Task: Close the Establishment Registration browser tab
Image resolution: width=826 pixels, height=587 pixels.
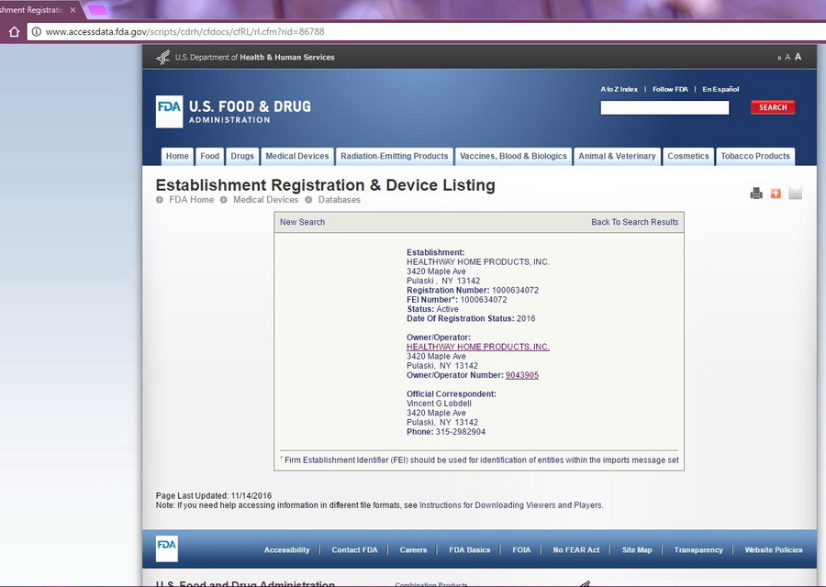Action: click(x=73, y=10)
